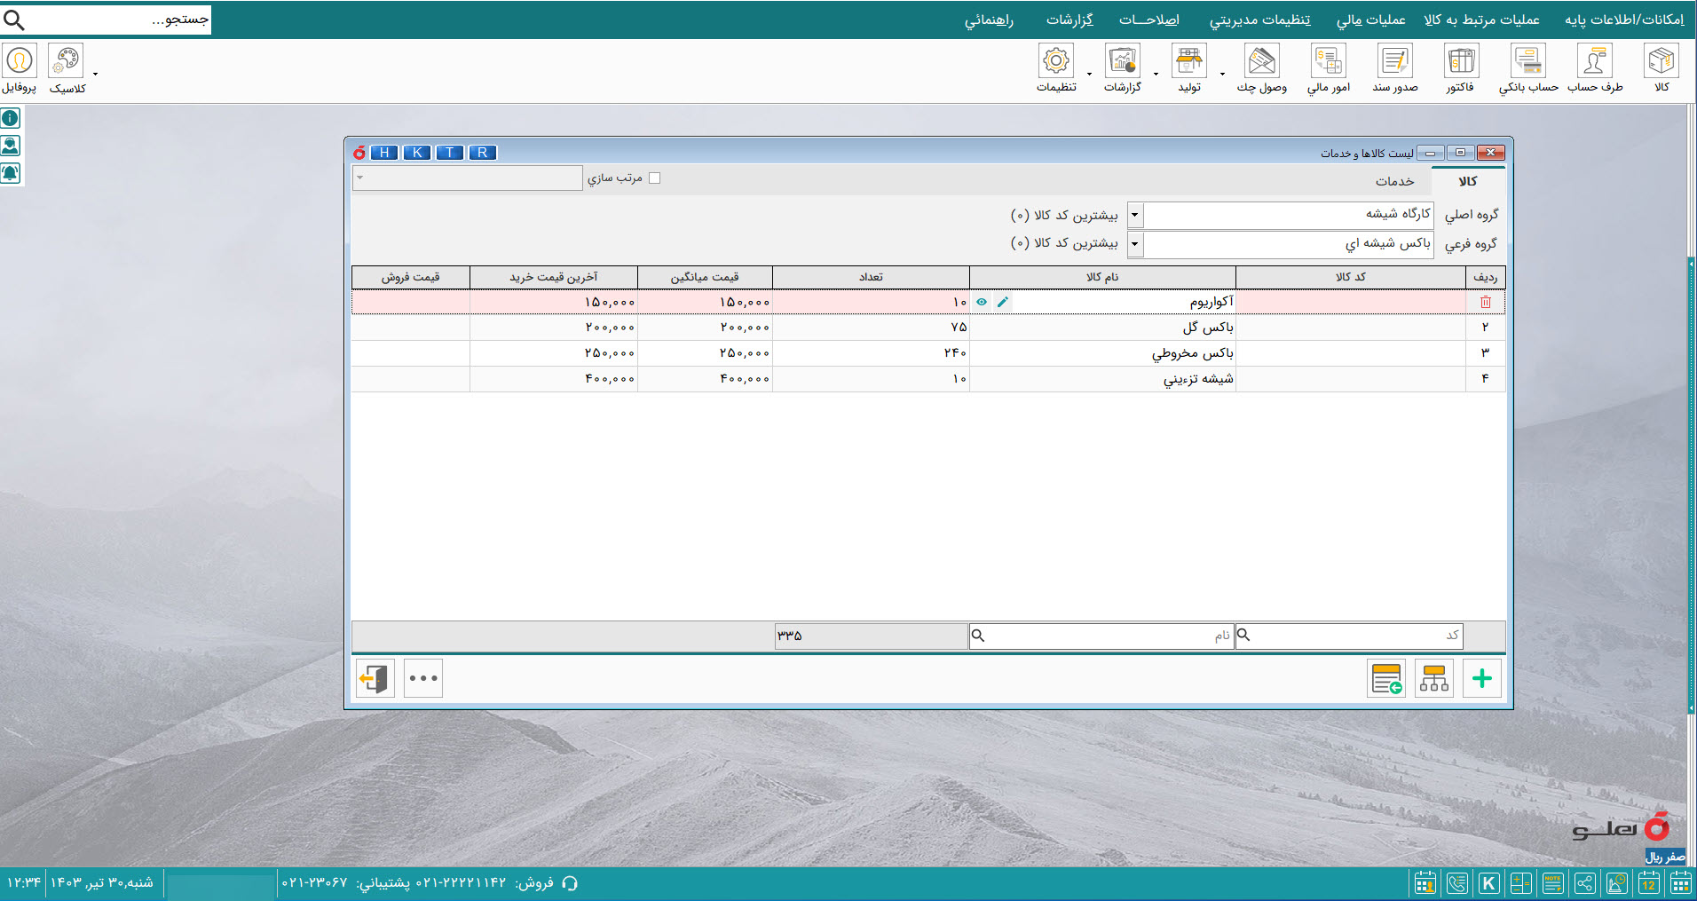Add new item with green plus button
The height and width of the screenshot is (901, 1697).
coord(1481,679)
